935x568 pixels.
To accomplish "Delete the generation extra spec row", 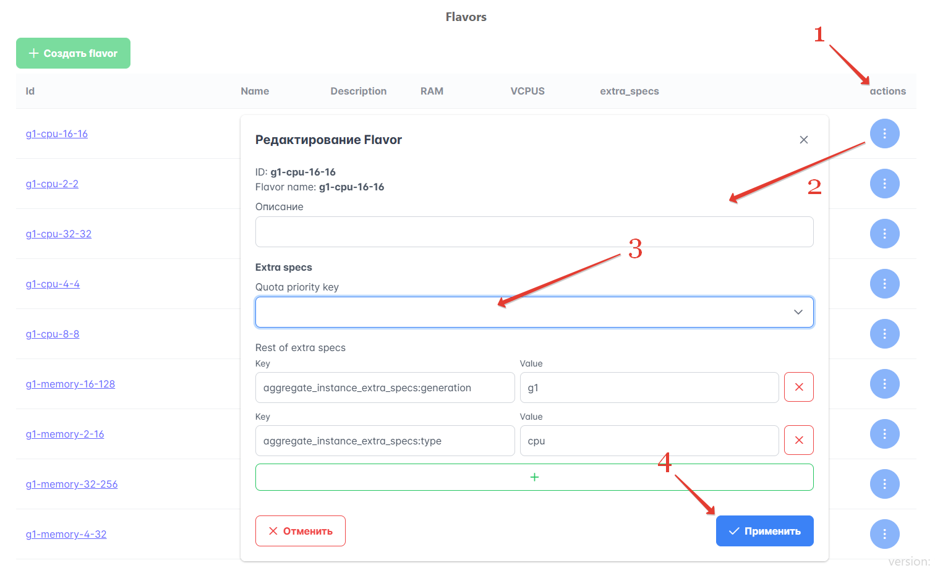I will 798,388.
